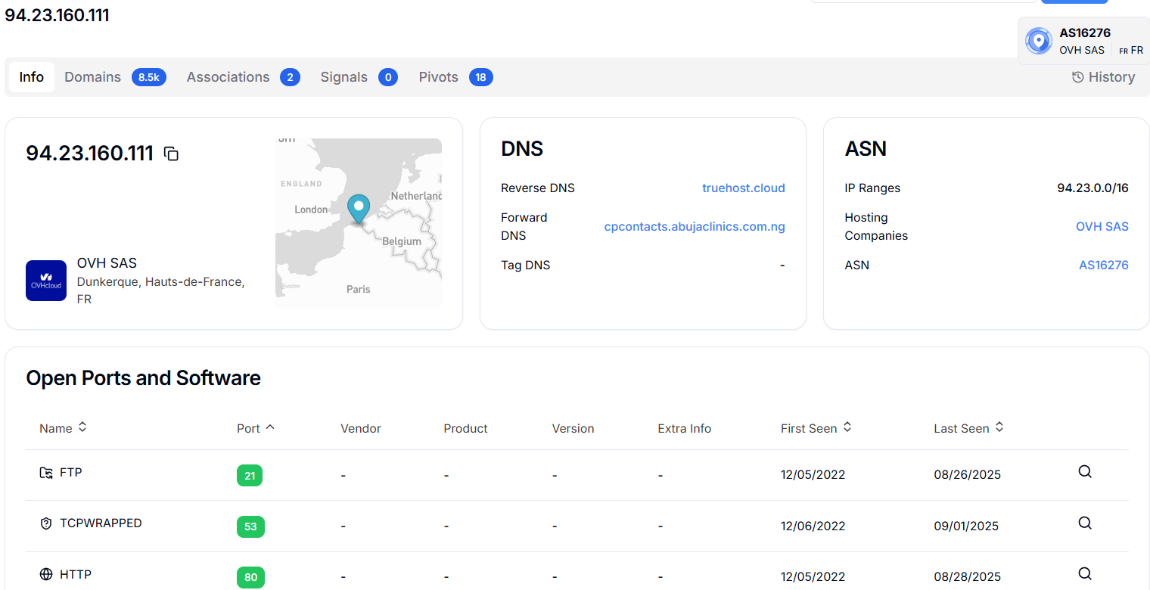
Task: Sort the table by Name
Action: coord(64,428)
